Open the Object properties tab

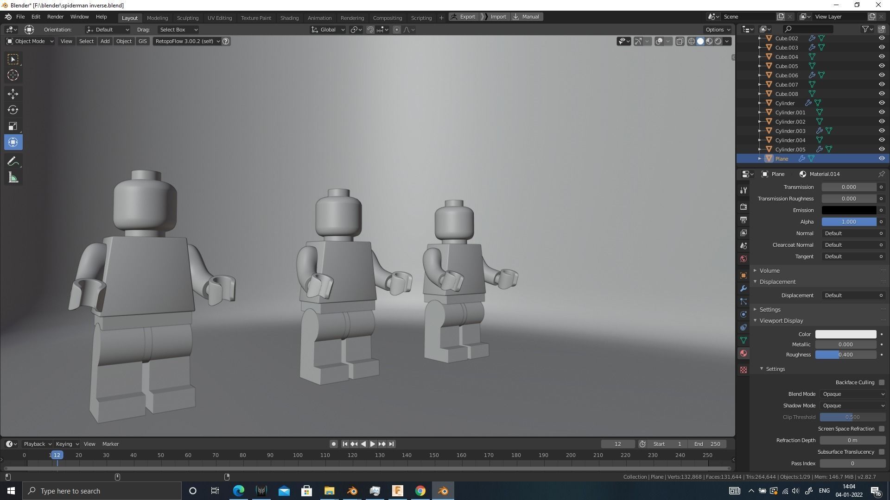(x=744, y=275)
